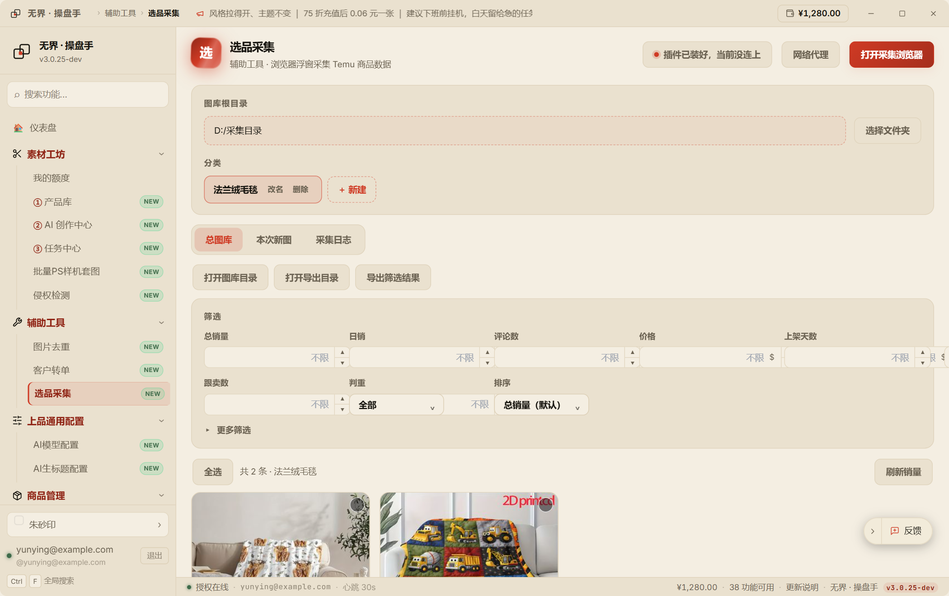This screenshot has width=949, height=596.
Task: Click the 搜索功能 search box
Action: click(x=88, y=94)
